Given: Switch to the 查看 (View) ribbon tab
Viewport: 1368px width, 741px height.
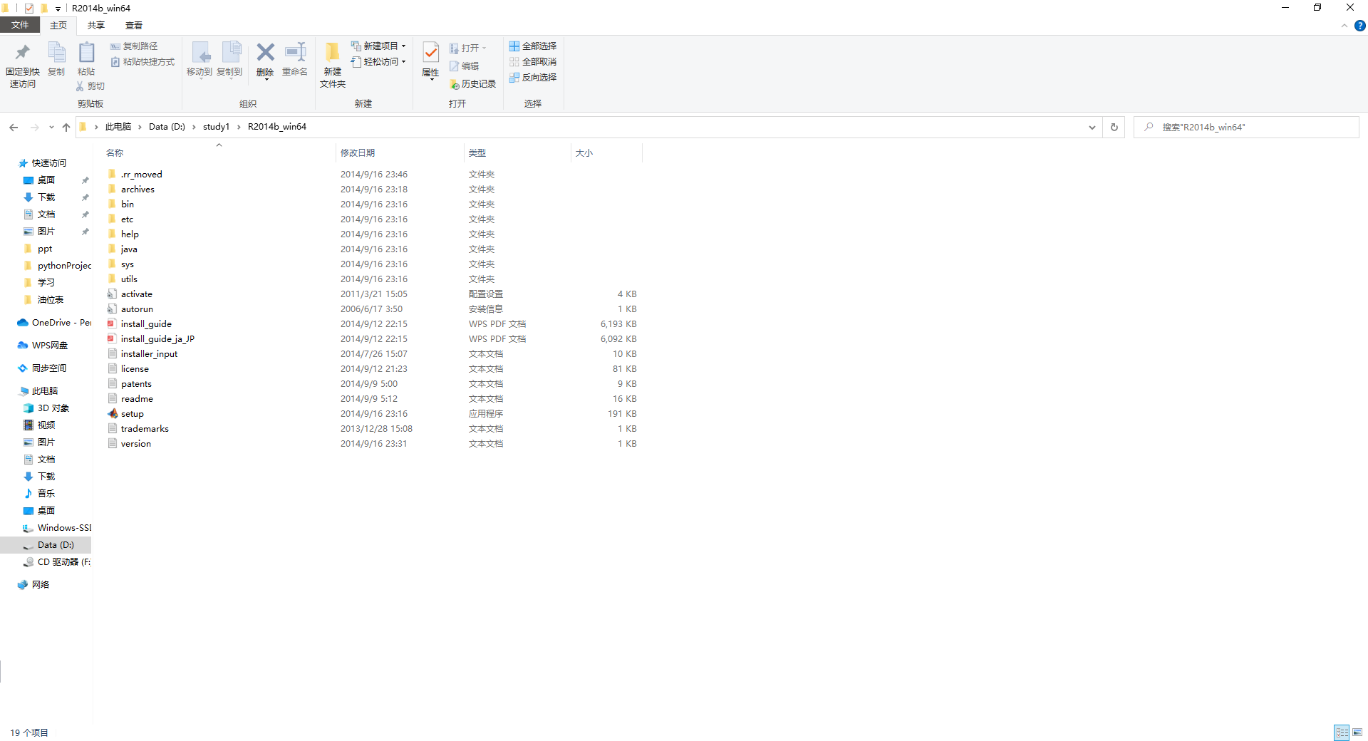Looking at the screenshot, I should click(x=133, y=25).
